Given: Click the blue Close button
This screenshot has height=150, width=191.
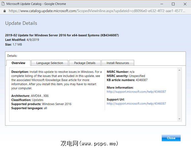Looking at the screenshot, I should coord(171,138).
